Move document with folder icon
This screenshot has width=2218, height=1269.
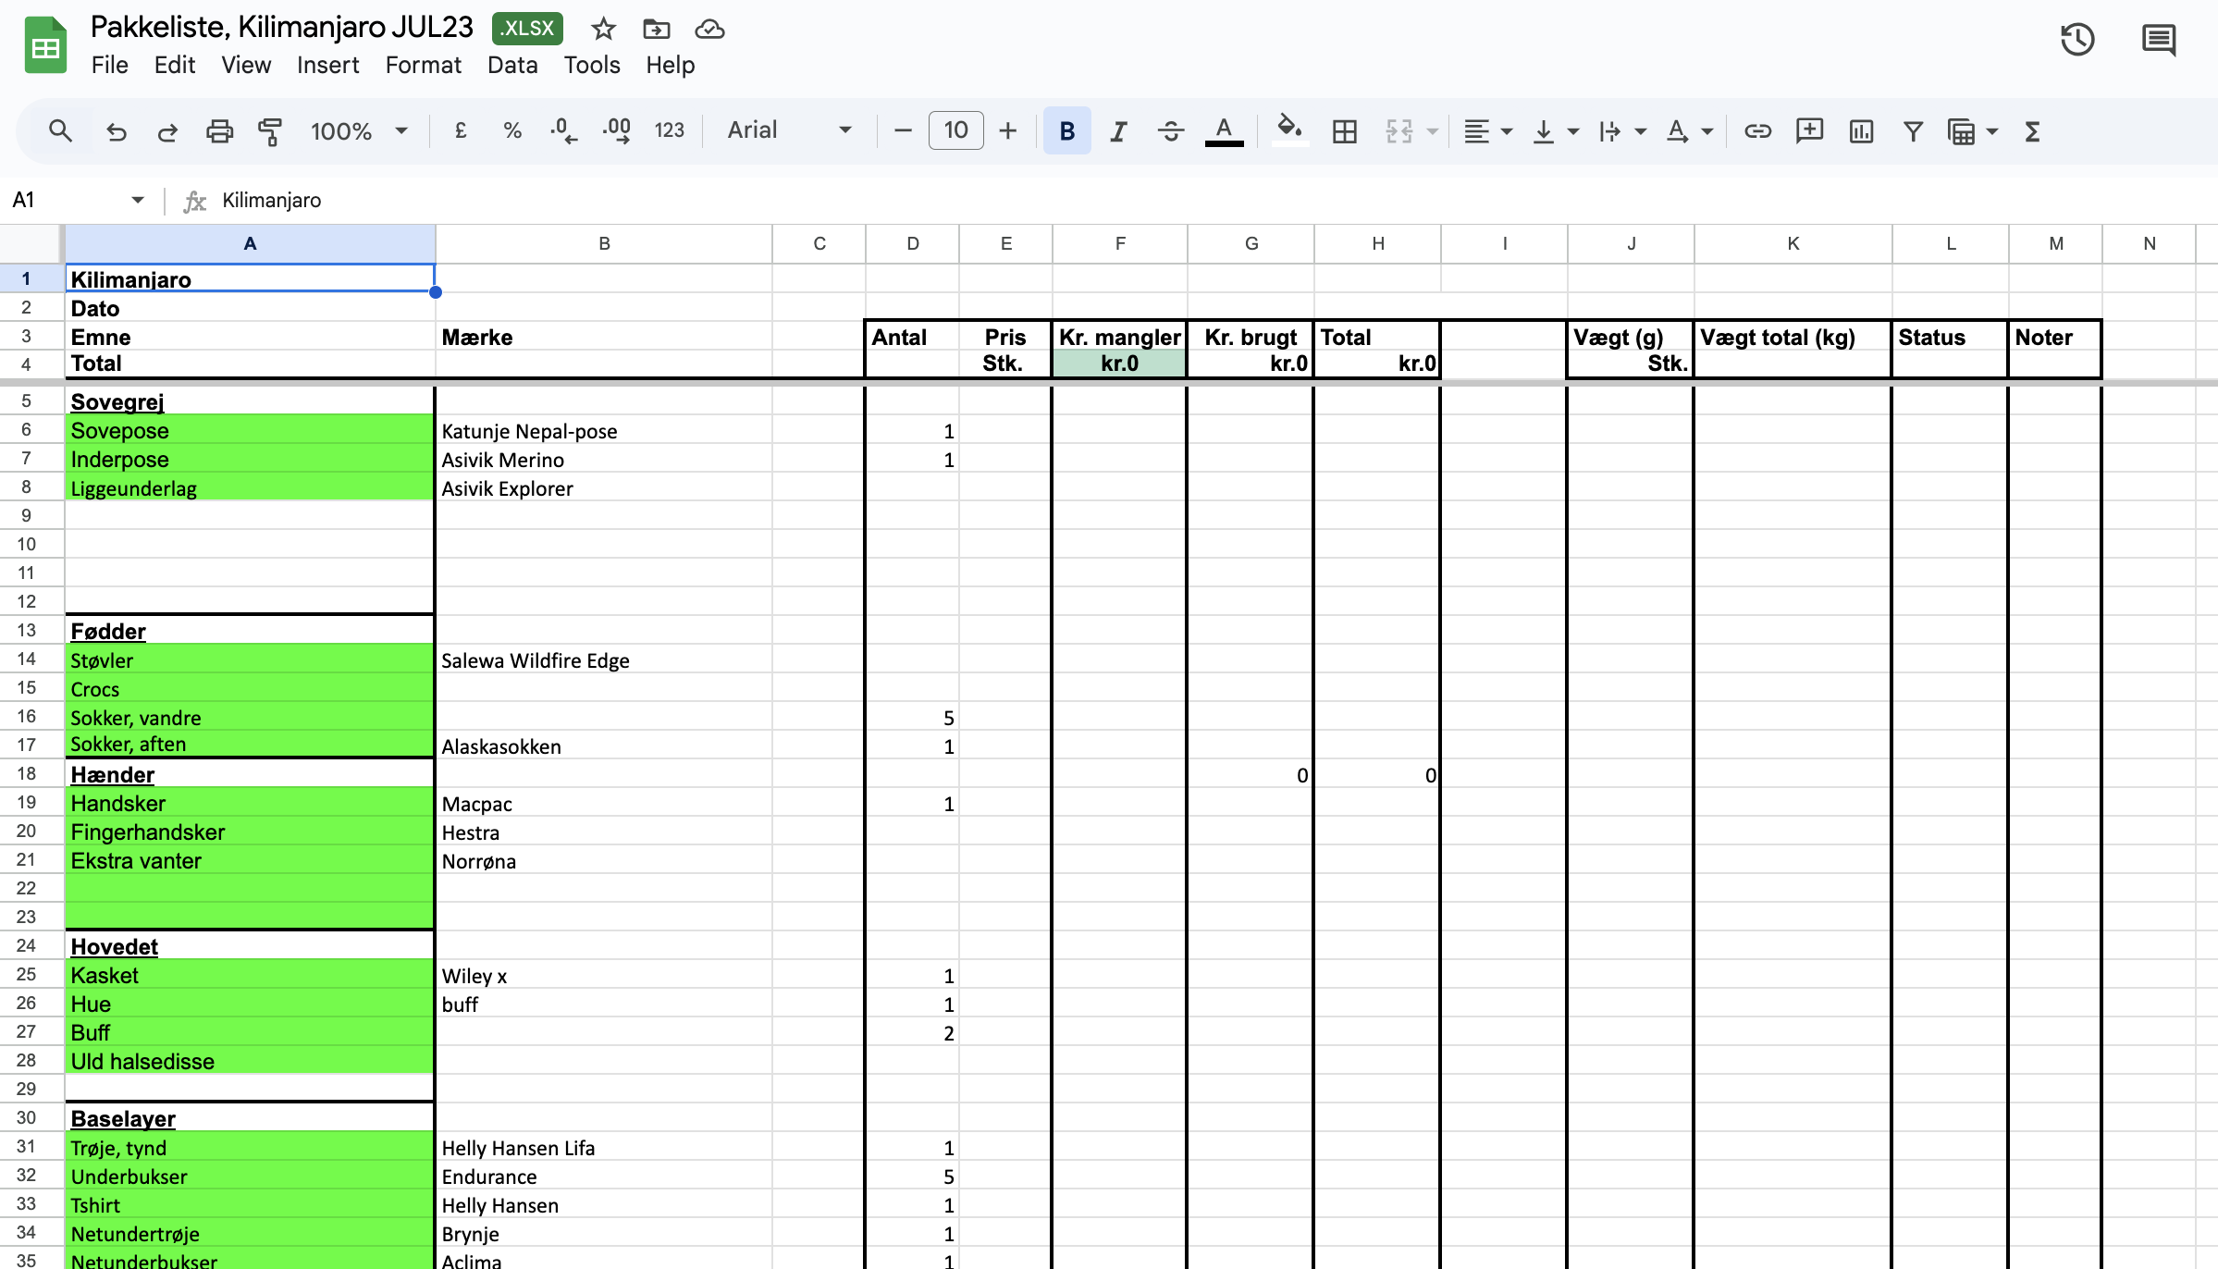(656, 29)
